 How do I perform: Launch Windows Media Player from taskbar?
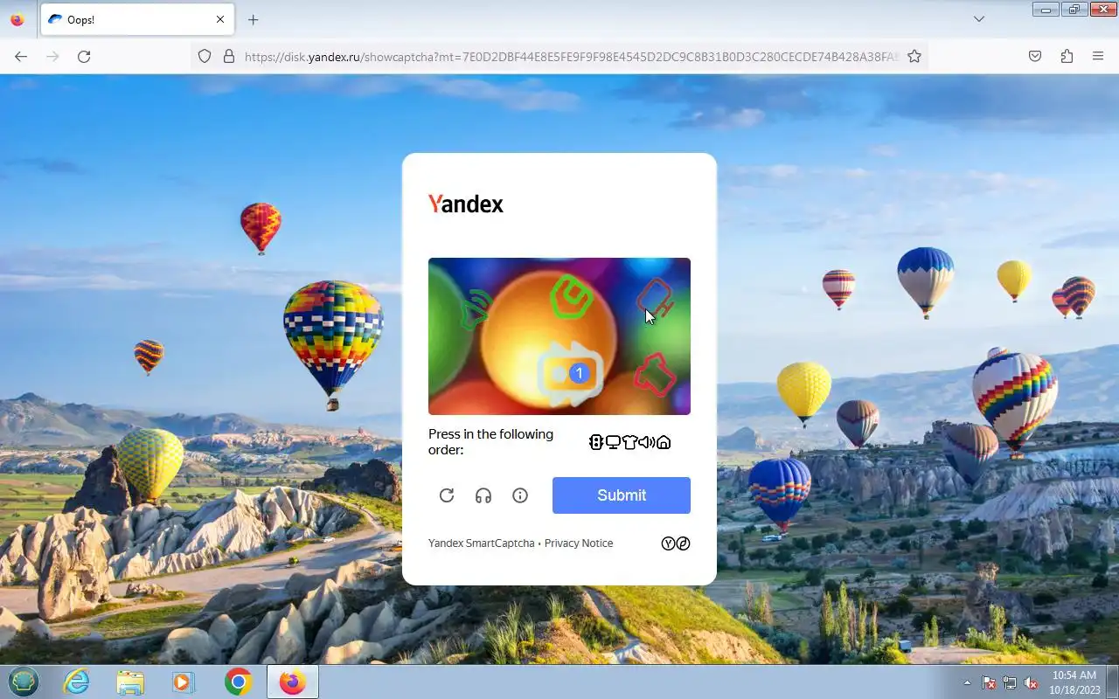(x=184, y=682)
